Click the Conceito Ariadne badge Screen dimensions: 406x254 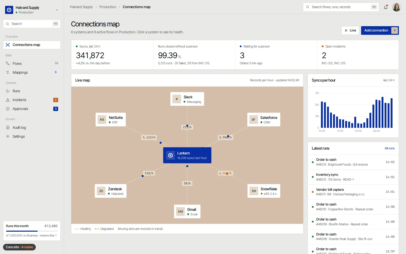click(x=19, y=247)
